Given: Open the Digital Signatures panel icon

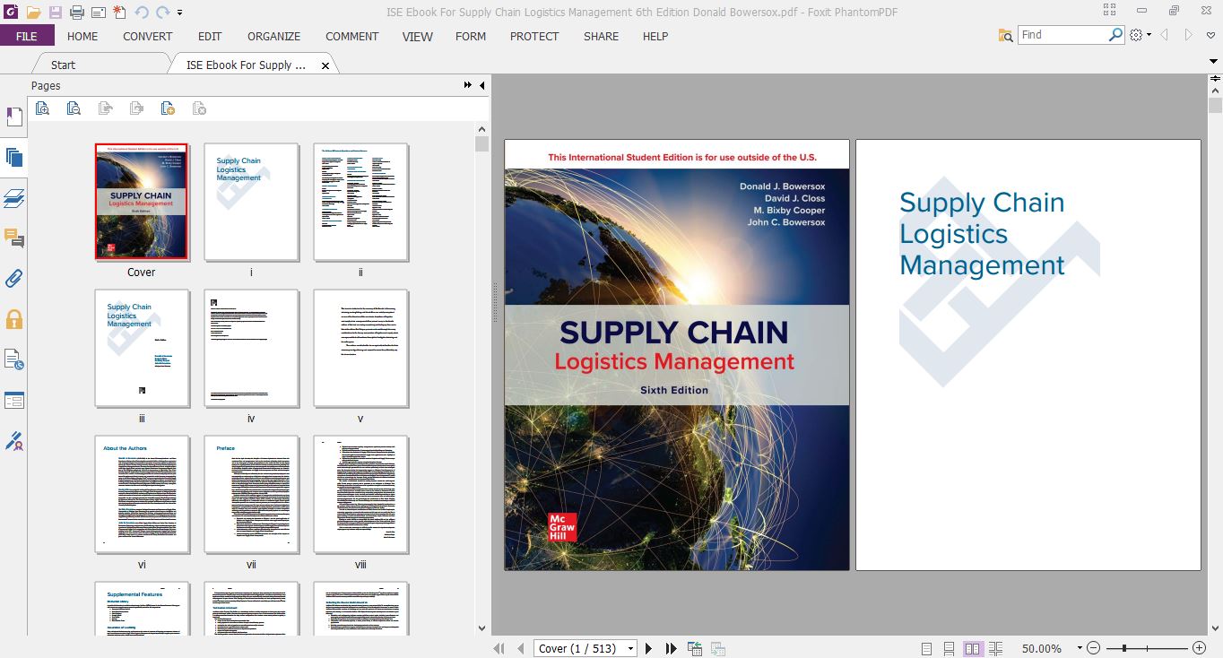Looking at the screenshot, I should [13, 440].
